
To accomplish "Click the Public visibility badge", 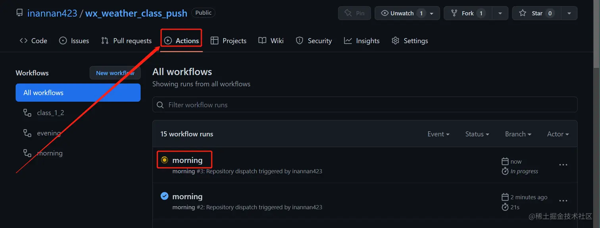I will click(203, 13).
